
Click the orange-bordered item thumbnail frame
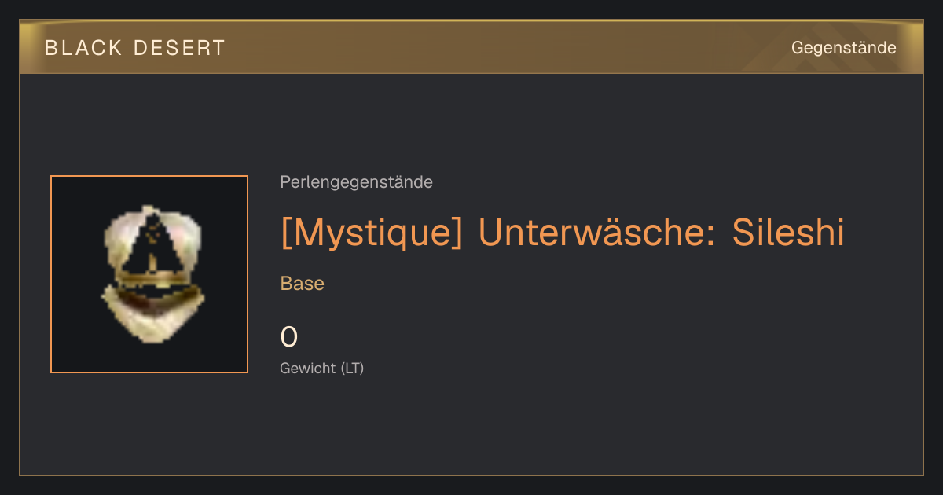click(149, 274)
